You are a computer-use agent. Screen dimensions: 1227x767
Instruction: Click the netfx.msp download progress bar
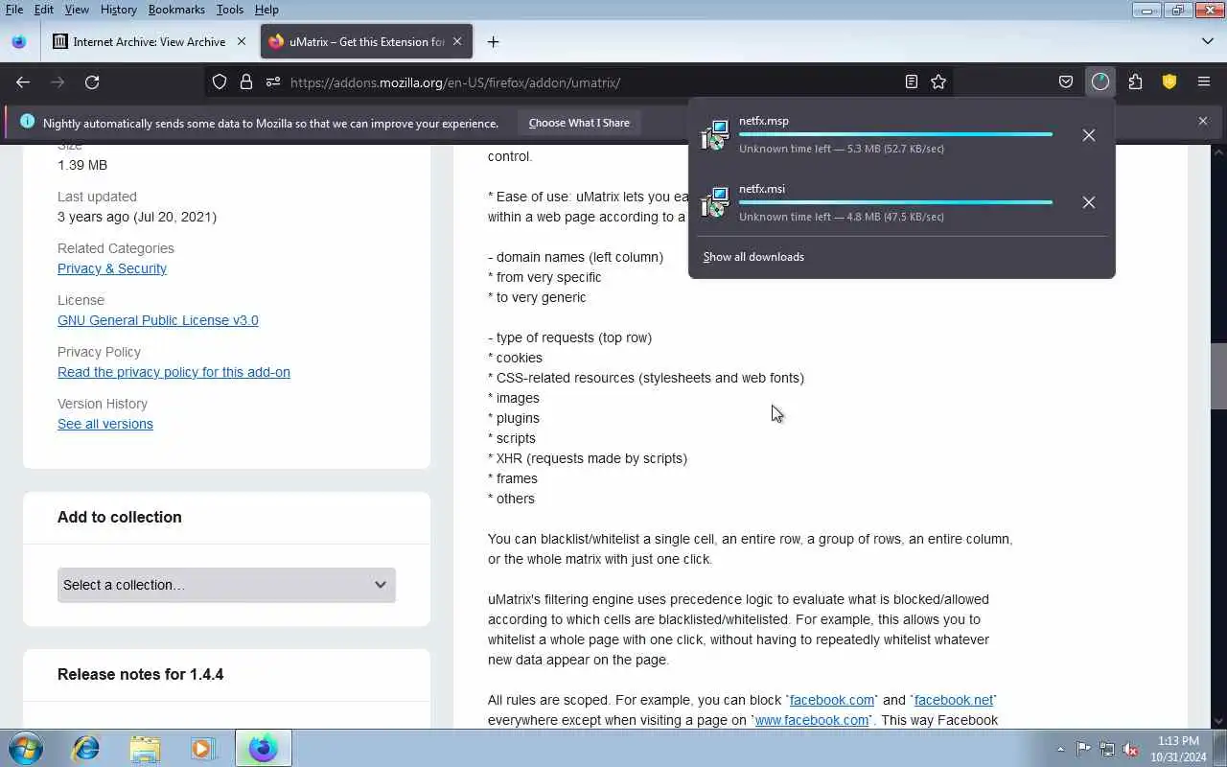895,134
